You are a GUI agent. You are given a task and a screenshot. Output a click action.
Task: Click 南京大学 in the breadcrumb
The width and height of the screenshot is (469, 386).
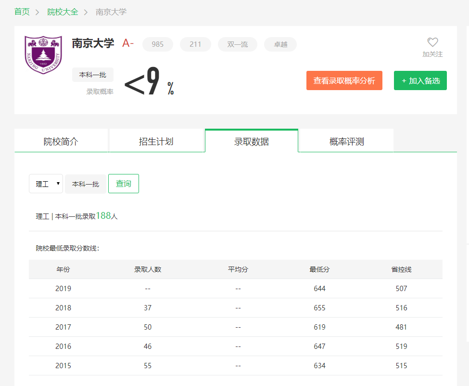click(x=111, y=12)
